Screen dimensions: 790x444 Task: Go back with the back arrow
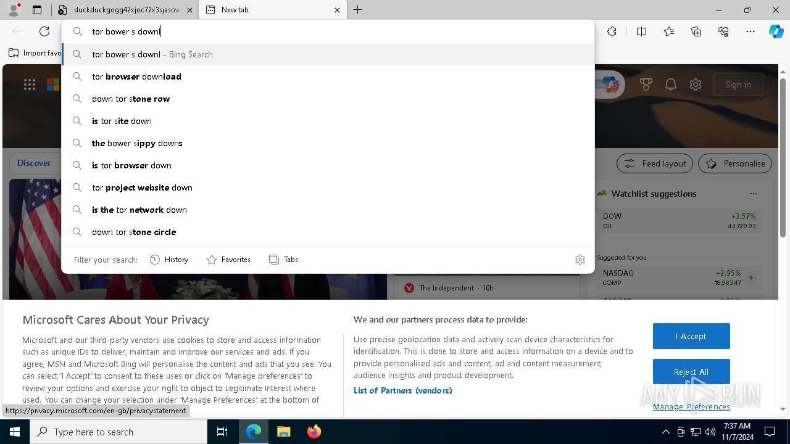pos(17,31)
